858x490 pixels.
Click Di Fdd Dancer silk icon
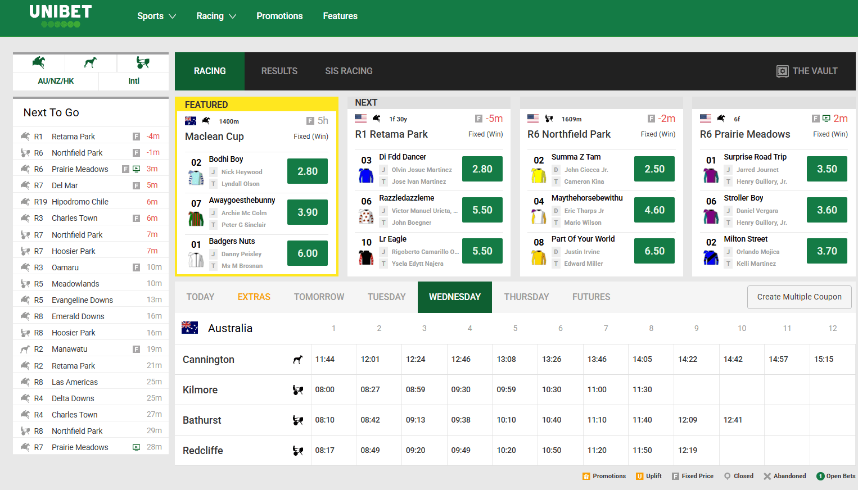(366, 175)
